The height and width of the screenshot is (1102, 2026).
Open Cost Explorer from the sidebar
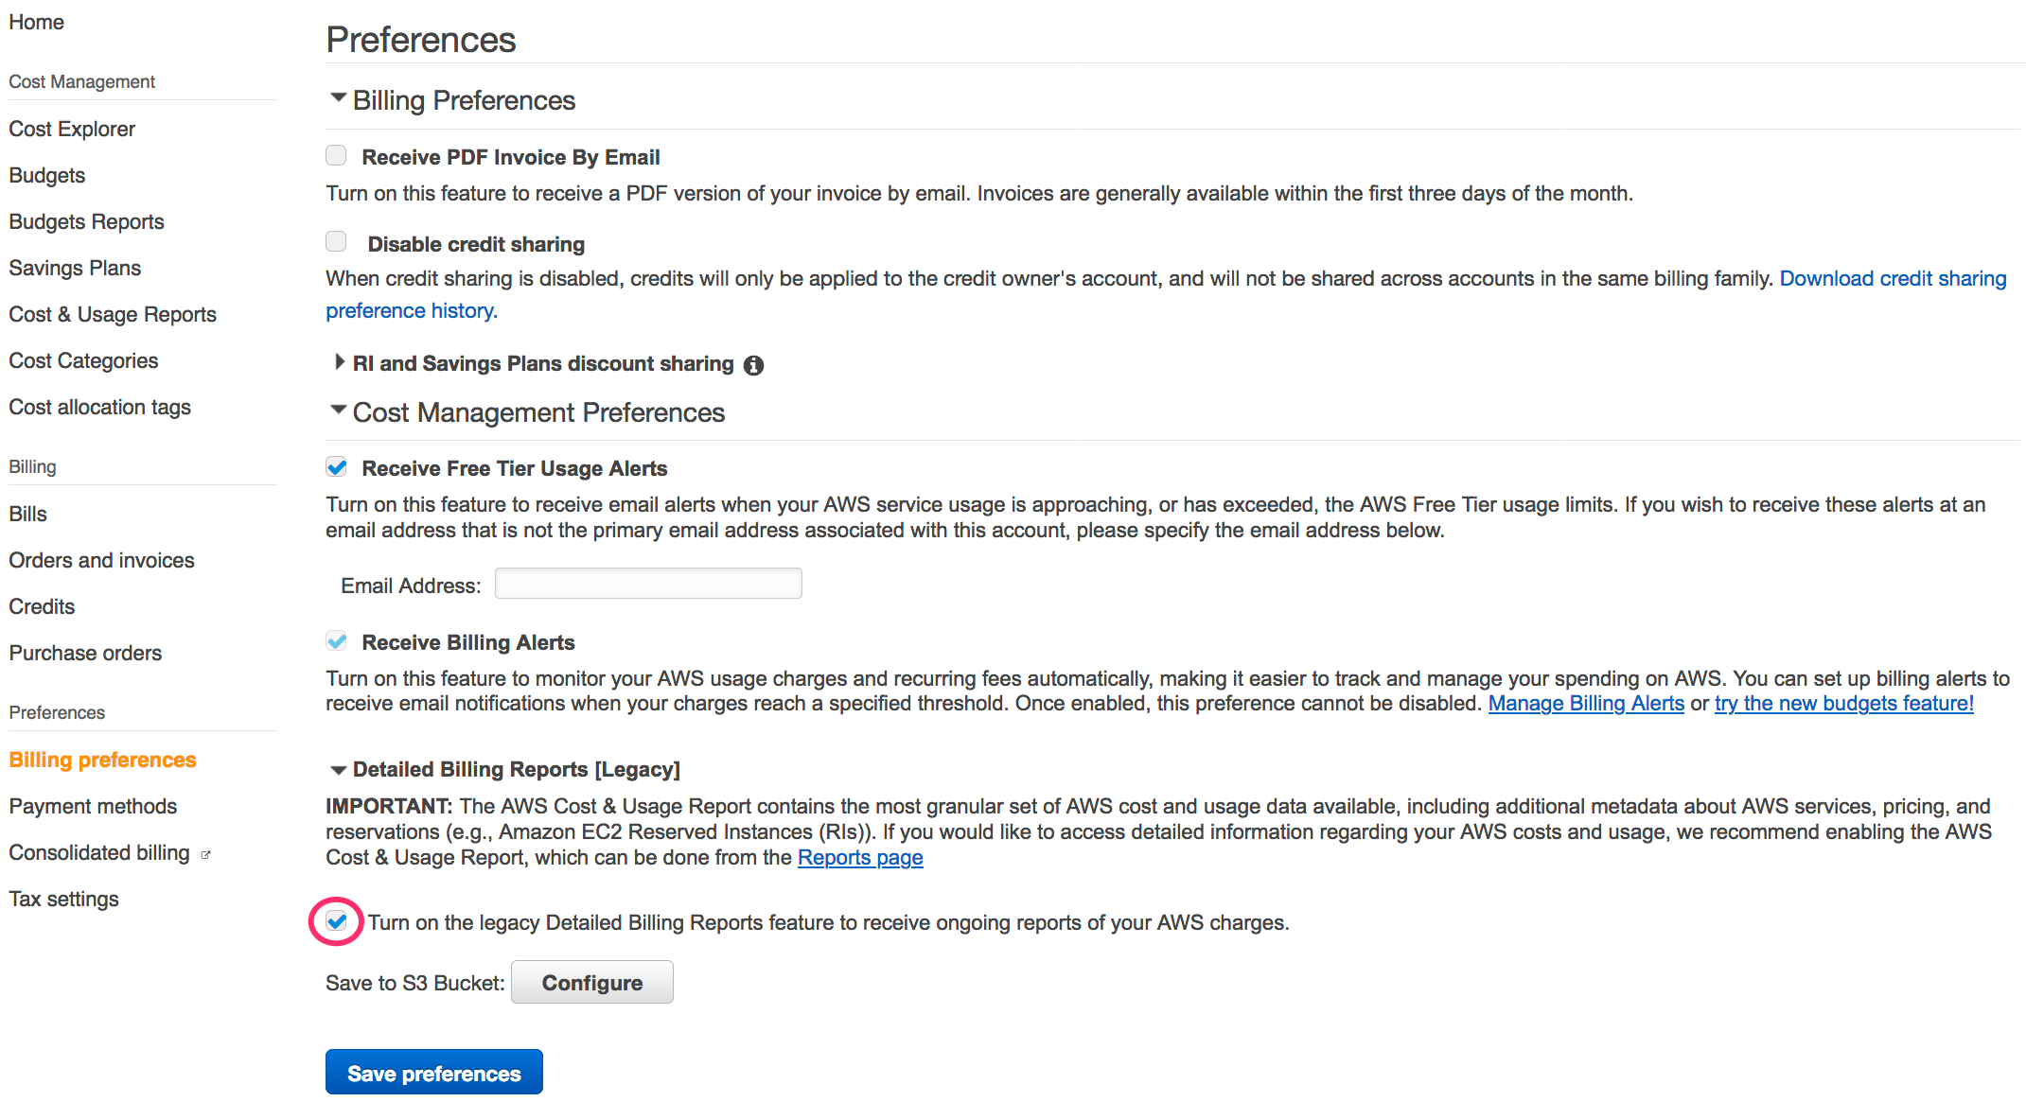click(x=72, y=129)
